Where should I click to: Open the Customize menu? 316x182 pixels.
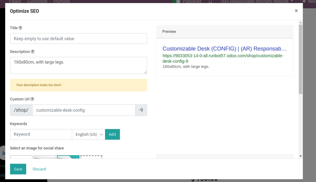(37, 2)
